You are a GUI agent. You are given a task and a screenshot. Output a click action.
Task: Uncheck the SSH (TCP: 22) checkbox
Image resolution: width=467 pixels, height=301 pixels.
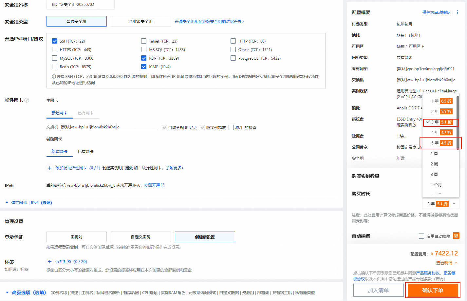(55, 41)
